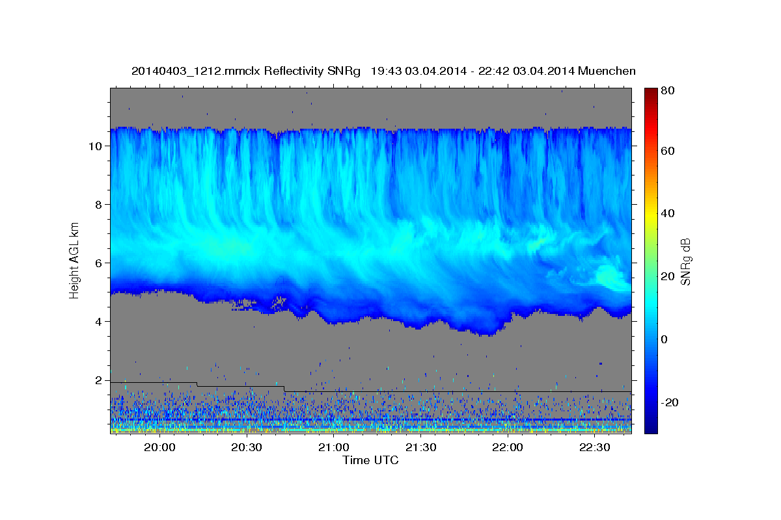
Task: Click the 20:30 time tick label
Action: (247, 447)
